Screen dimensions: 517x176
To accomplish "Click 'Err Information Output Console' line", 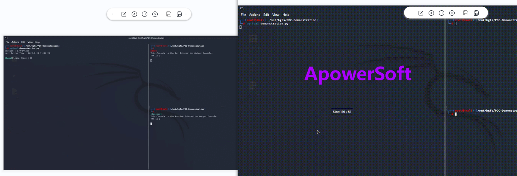I will tap(181, 53).
